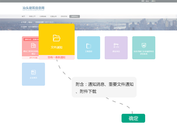Click the 建设工程项目登记 building icon

tap(33, 46)
